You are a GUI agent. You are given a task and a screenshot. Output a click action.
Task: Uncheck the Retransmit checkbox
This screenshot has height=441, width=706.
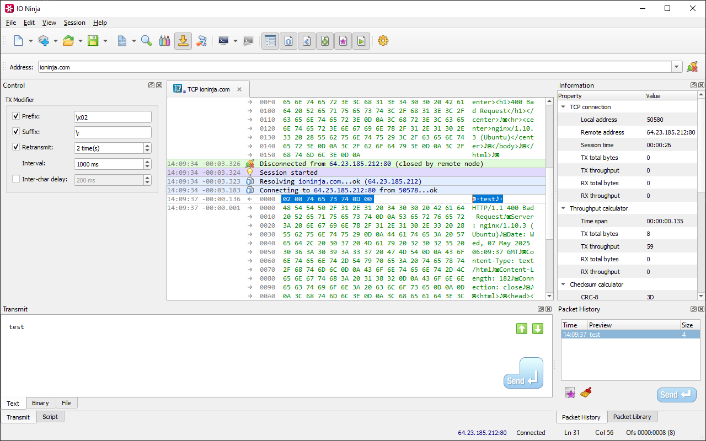(16, 147)
